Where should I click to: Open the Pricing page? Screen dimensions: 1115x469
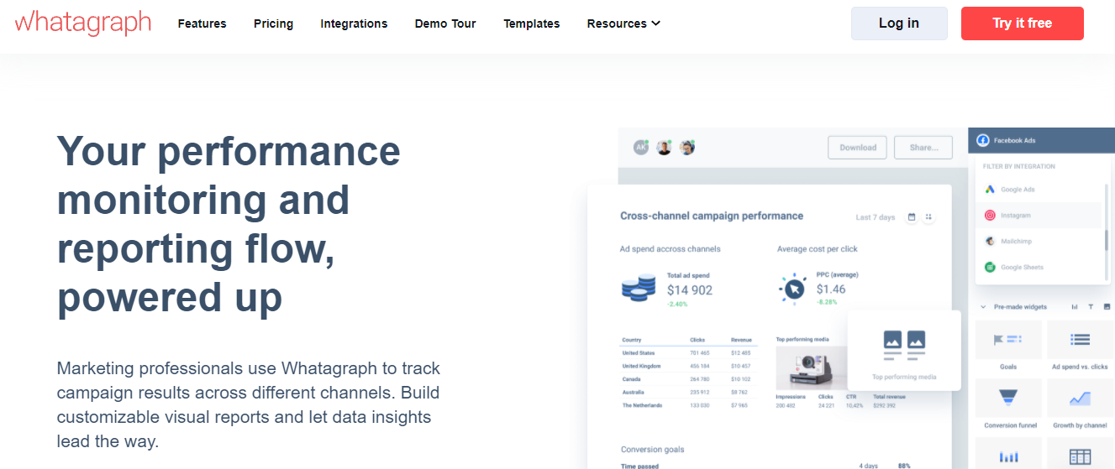(x=273, y=23)
